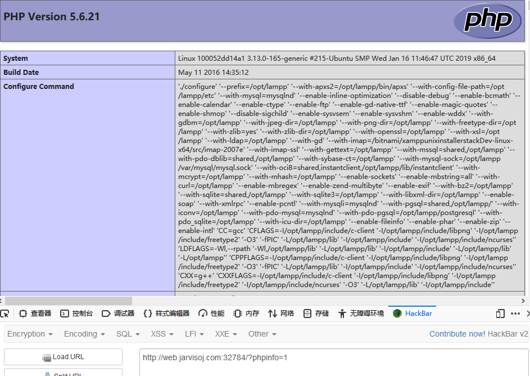Switch to the Debugger (调试器) panel
Image resolution: width=530 pixels, height=376 pixels.
pyautogui.click(x=118, y=314)
